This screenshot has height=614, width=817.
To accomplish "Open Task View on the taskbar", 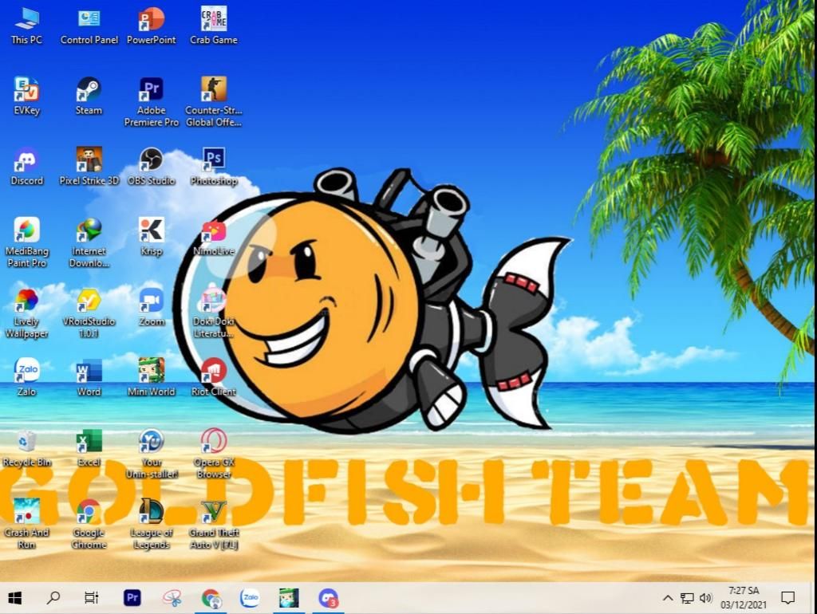I will (x=92, y=598).
